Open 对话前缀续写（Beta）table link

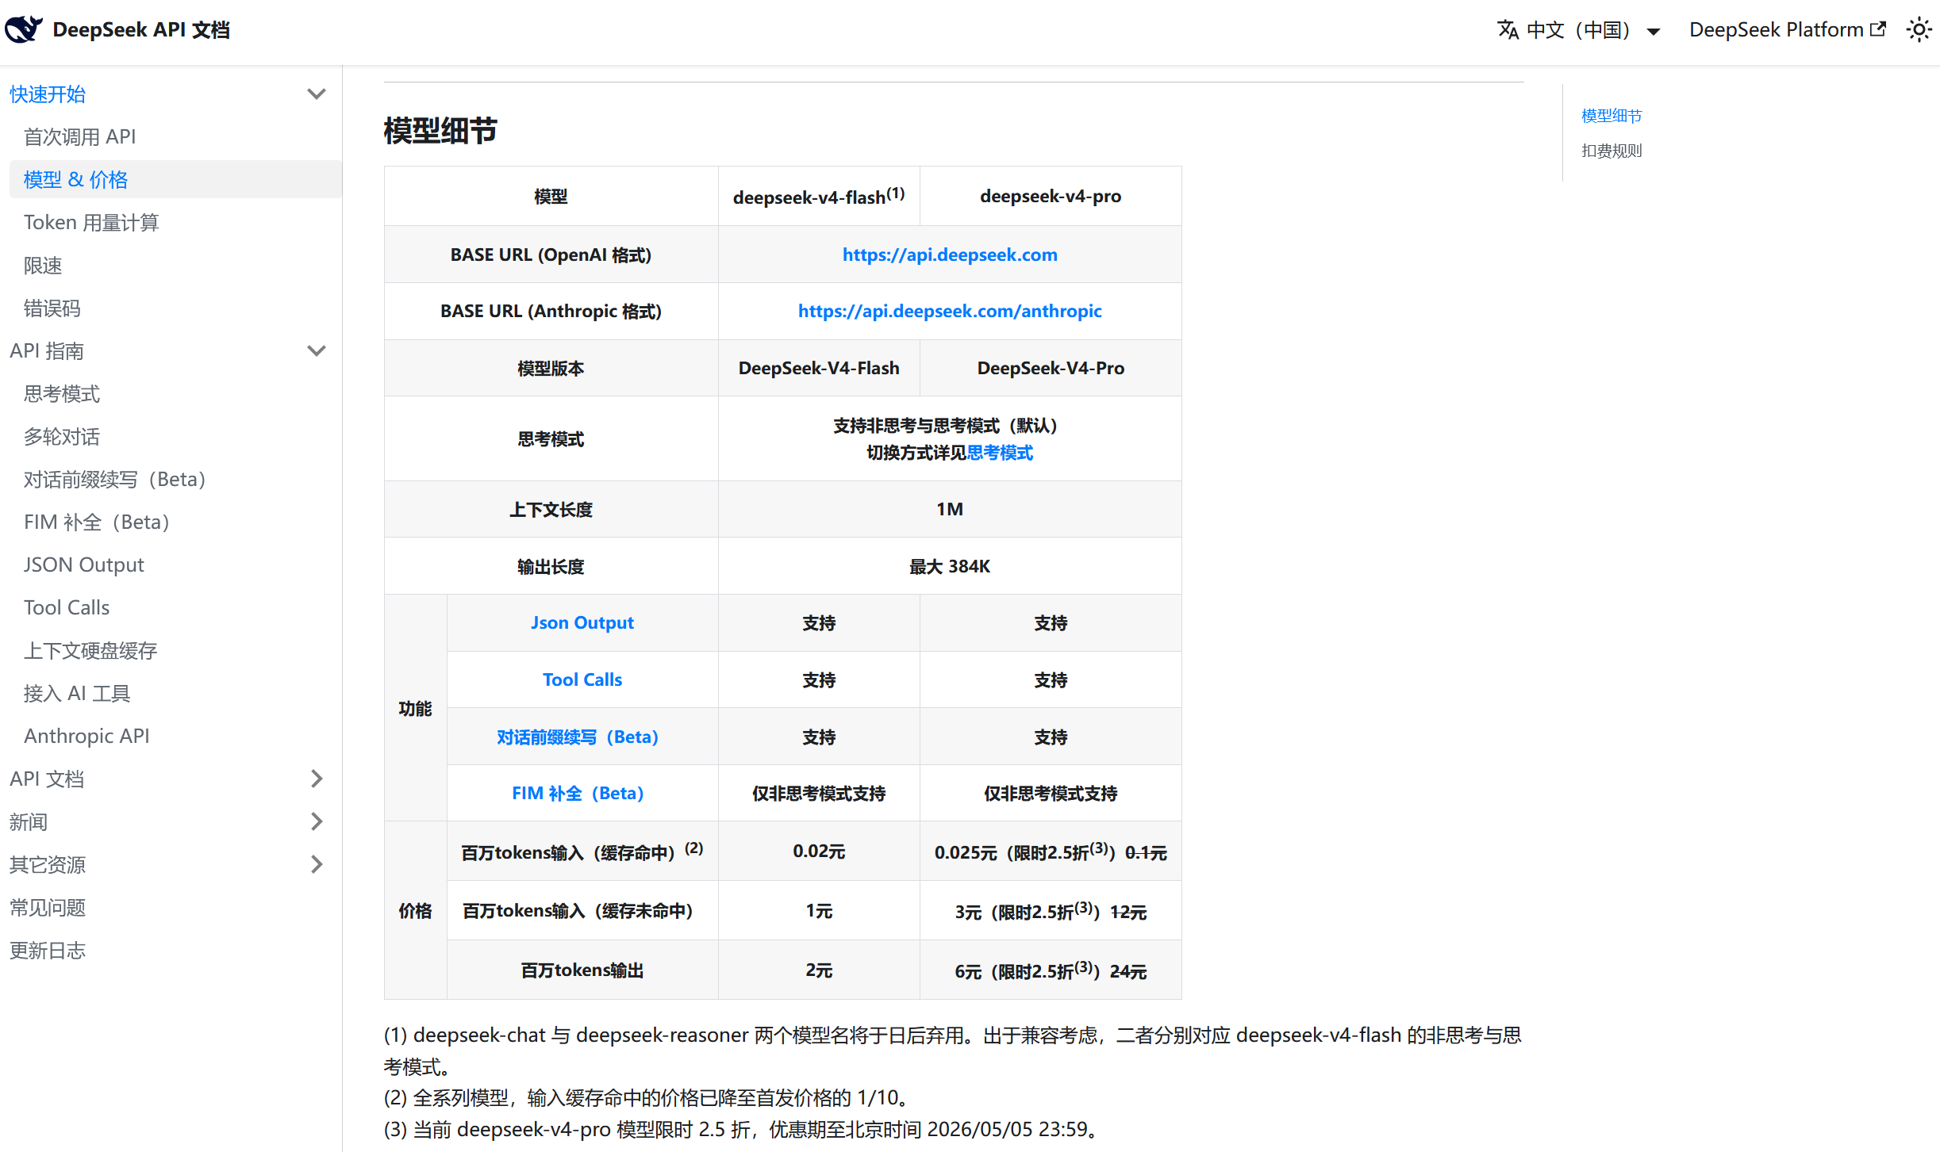578,737
